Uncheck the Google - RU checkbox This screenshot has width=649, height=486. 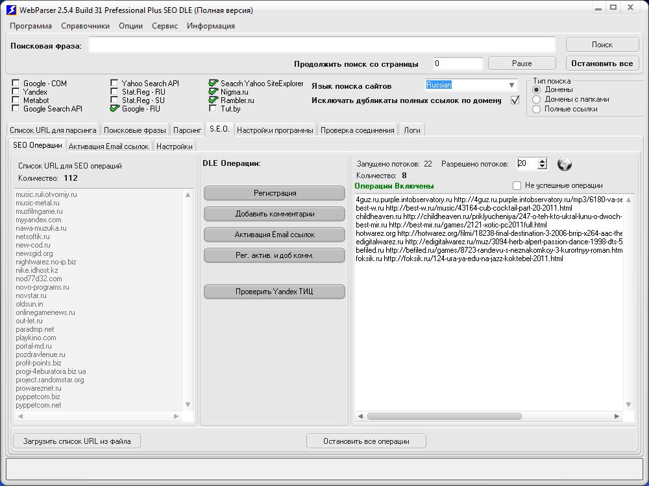tap(114, 108)
